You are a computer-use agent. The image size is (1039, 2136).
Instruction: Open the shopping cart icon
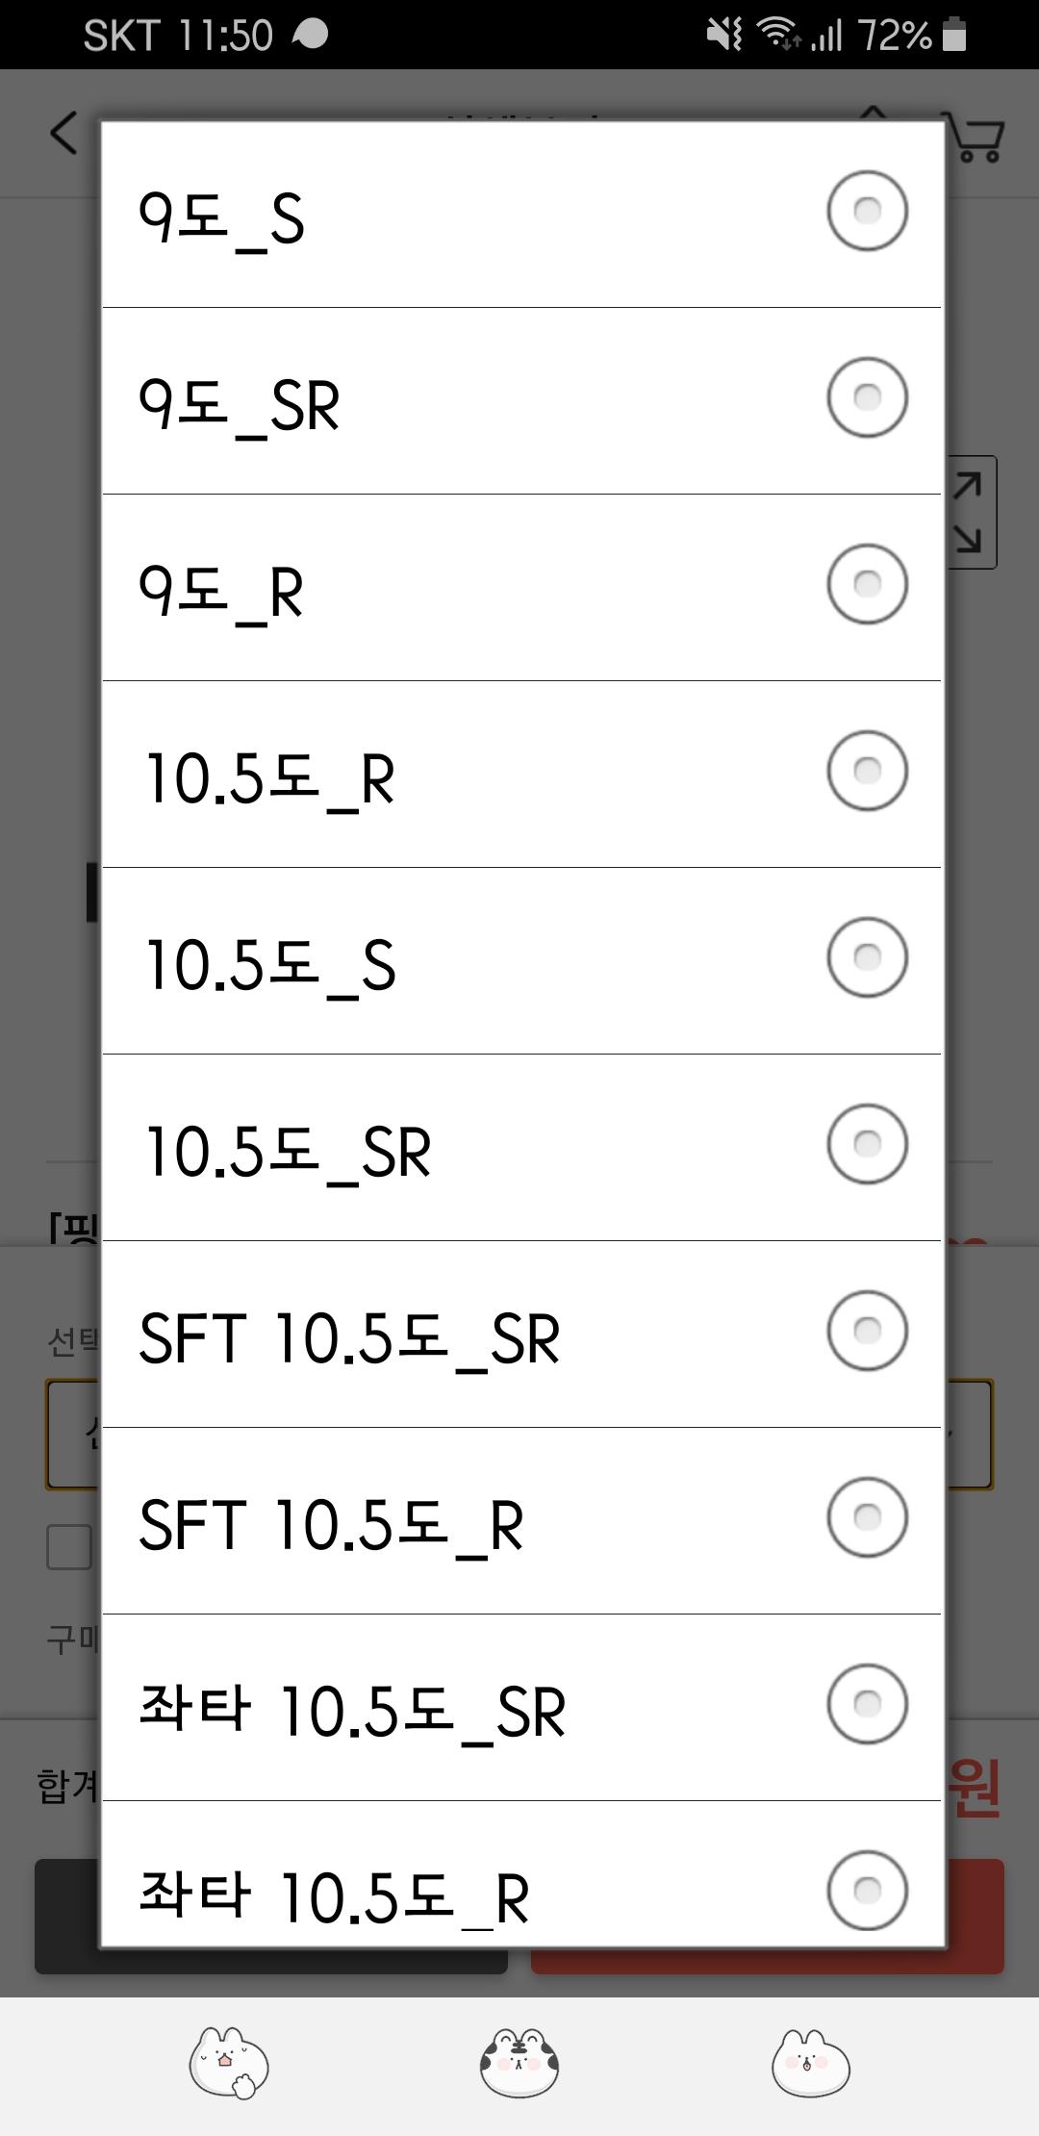977,140
